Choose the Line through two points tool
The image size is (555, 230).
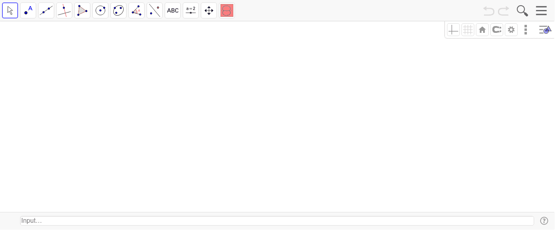46,10
